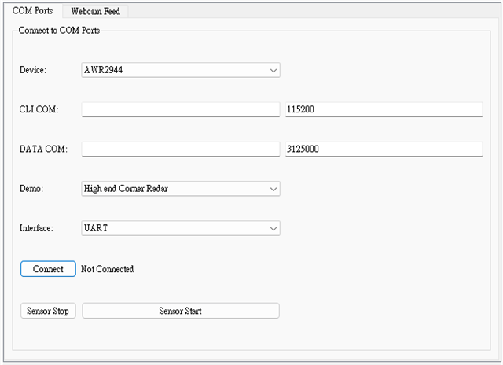Focus the empty DATA COM port field
Image resolution: width=503 pixels, height=365 pixels.
(181, 149)
